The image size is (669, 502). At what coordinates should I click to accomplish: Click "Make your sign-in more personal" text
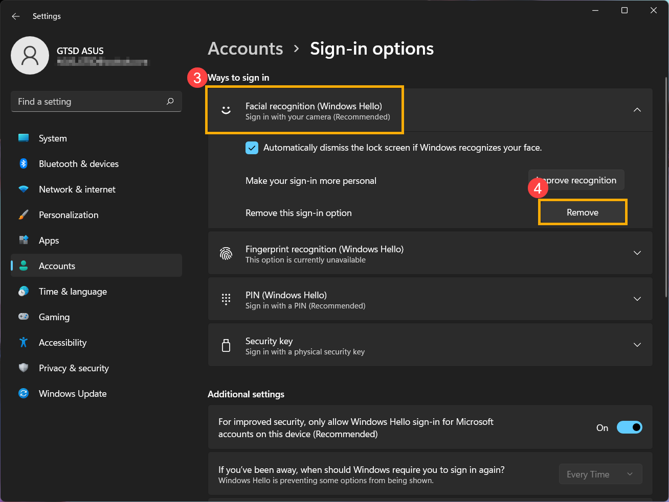[x=311, y=181]
